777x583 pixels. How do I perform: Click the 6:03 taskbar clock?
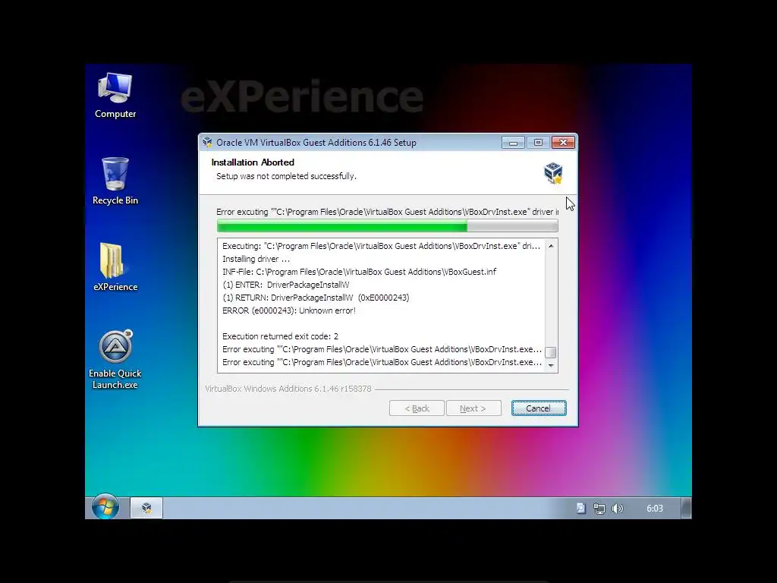pos(655,509)
